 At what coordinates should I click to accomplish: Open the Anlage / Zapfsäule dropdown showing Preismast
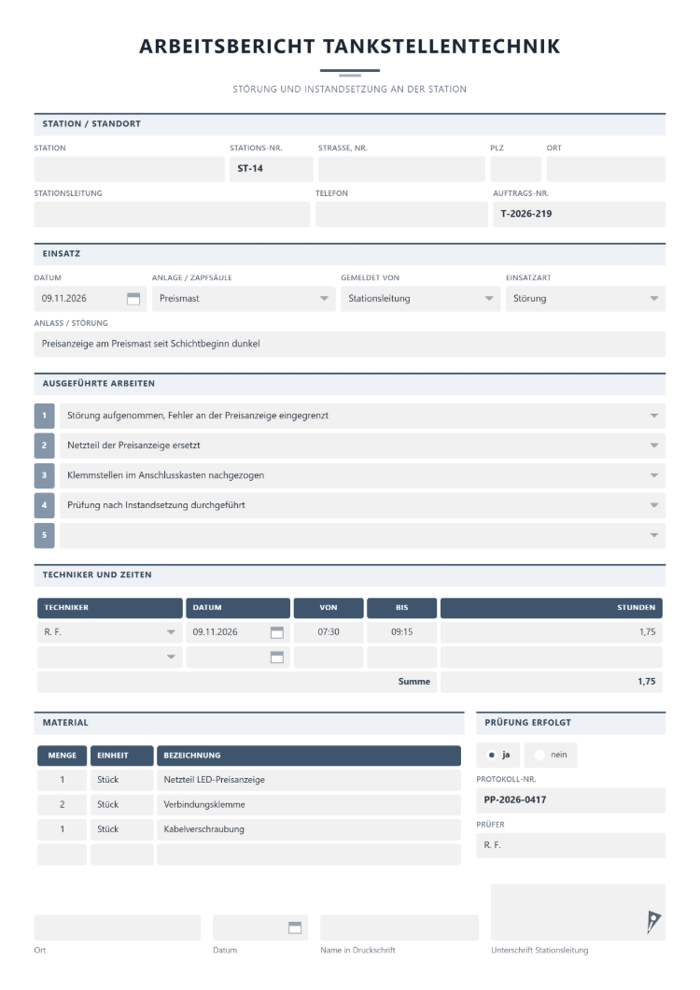point(244,299)
